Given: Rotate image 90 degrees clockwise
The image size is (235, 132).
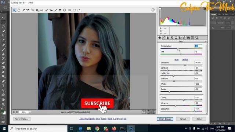Looking at the screenshot, I should click(x=79, y=10).
